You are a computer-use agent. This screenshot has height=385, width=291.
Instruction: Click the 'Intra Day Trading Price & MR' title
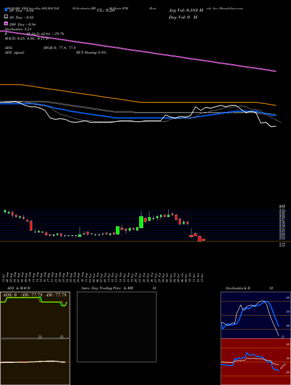point(107,288)
